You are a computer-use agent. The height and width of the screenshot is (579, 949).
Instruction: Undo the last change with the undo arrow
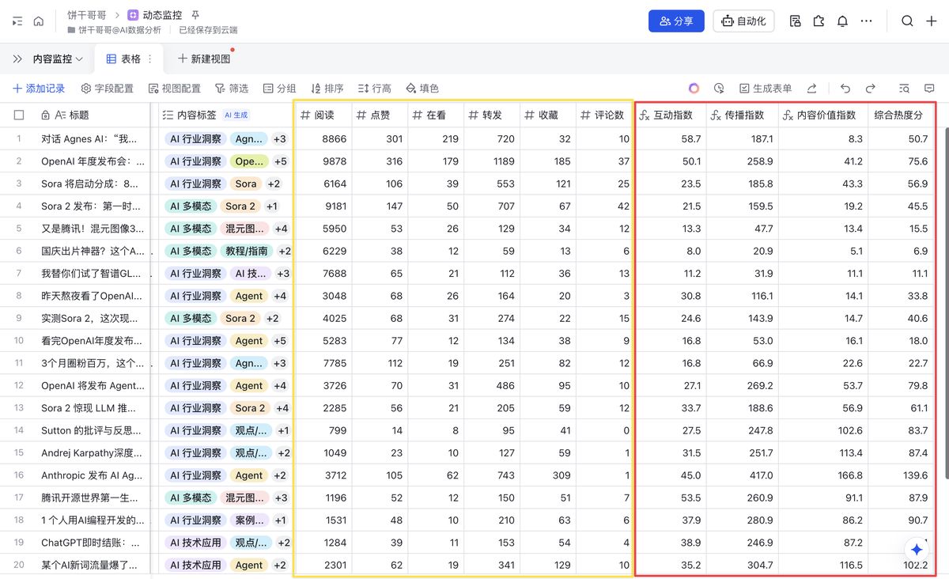845,88
